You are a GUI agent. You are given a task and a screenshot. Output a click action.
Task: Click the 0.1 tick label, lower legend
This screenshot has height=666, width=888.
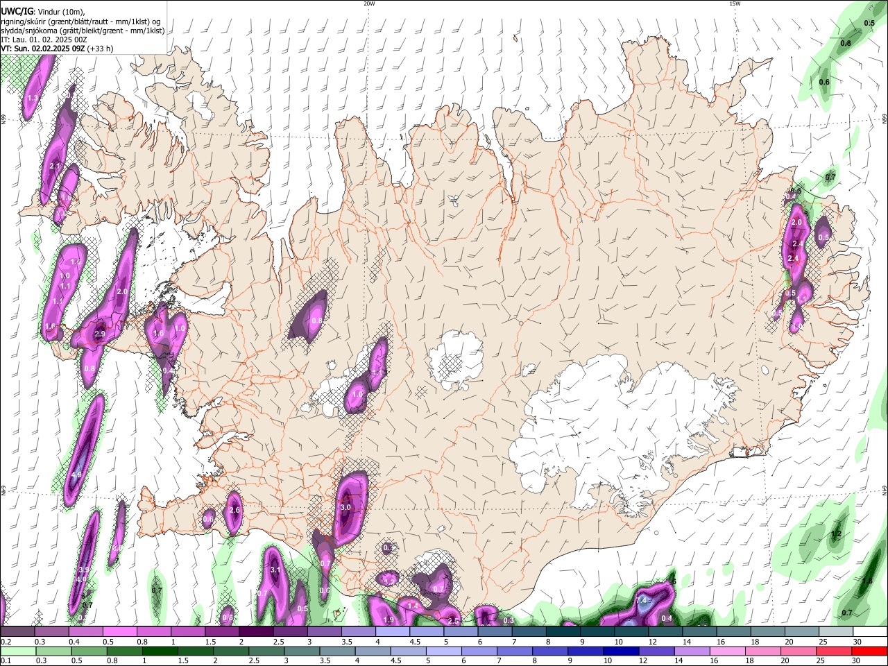6,661
